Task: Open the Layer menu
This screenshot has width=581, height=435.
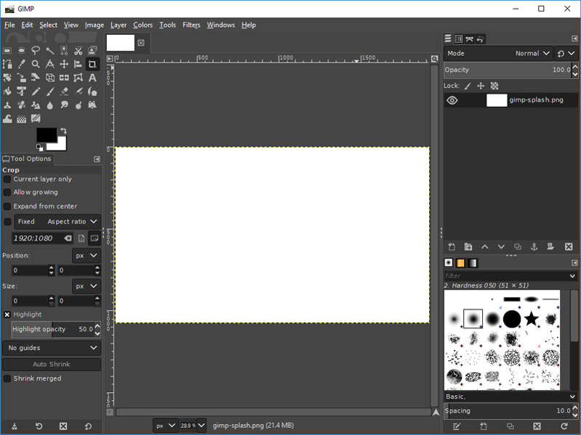Action: (119, 25)
